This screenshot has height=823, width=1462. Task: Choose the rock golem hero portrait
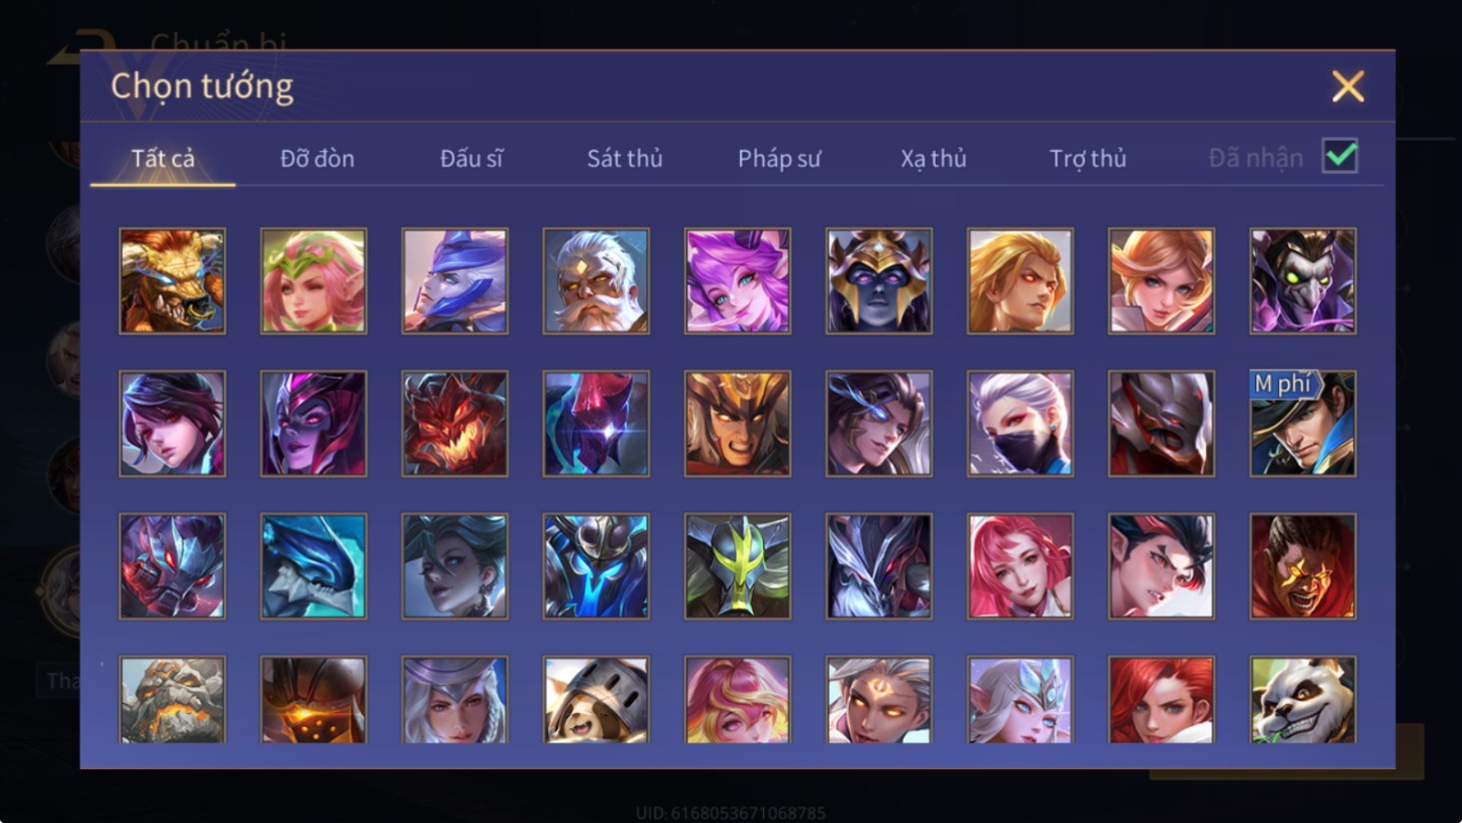pos(172,700)
